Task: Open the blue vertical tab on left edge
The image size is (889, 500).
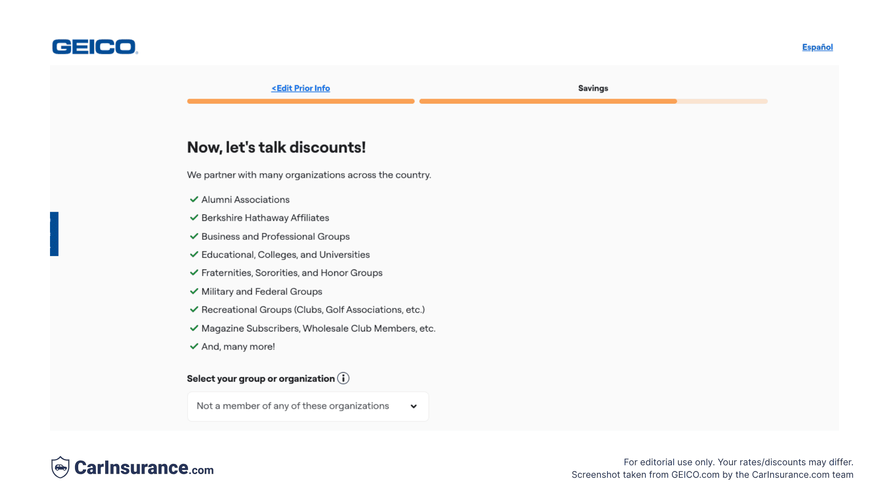Action: (54, 234)
